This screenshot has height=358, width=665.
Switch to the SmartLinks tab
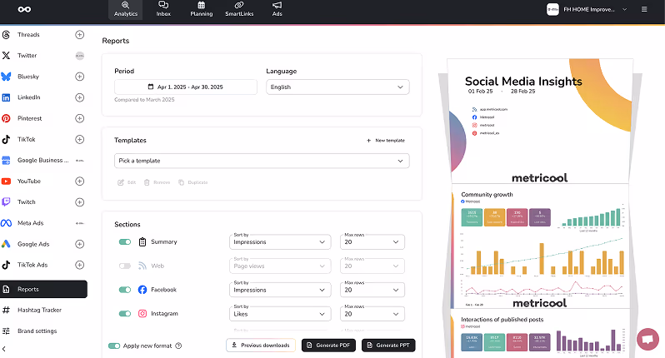pos(239,9)
